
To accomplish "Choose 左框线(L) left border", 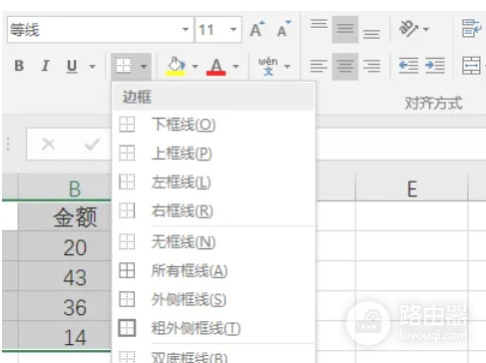I will pos(214,182).
